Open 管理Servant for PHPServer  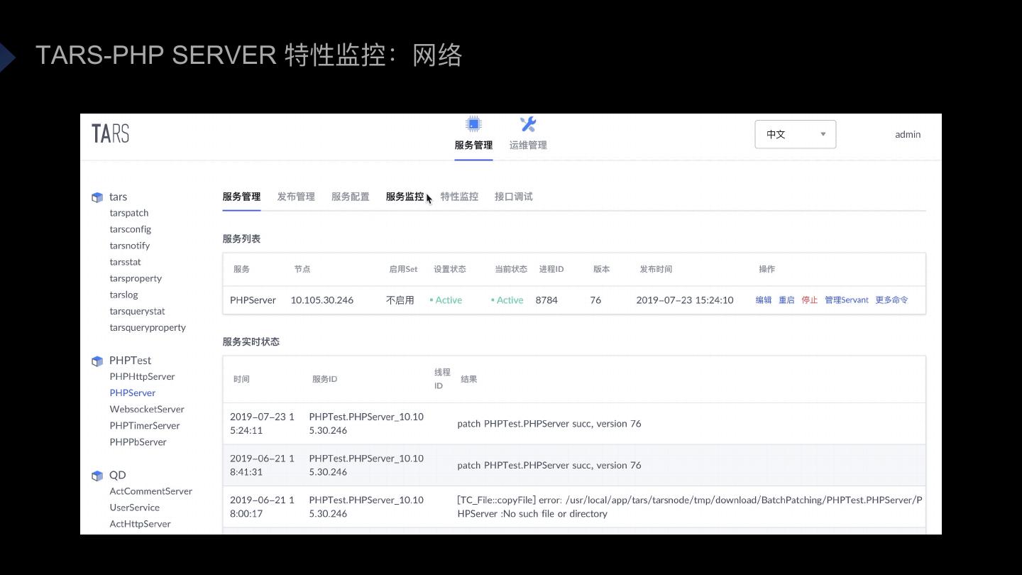pos(847,300)
